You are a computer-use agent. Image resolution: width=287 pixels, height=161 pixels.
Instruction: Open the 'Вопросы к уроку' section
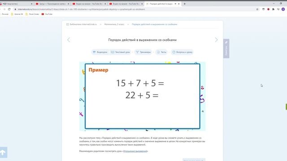pos(182,52)
